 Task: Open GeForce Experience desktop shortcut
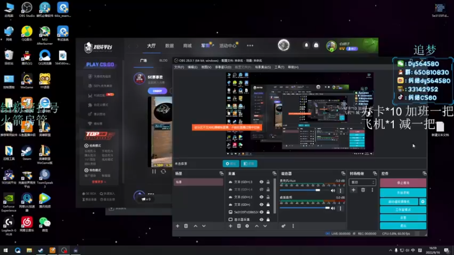pos(9,202)
